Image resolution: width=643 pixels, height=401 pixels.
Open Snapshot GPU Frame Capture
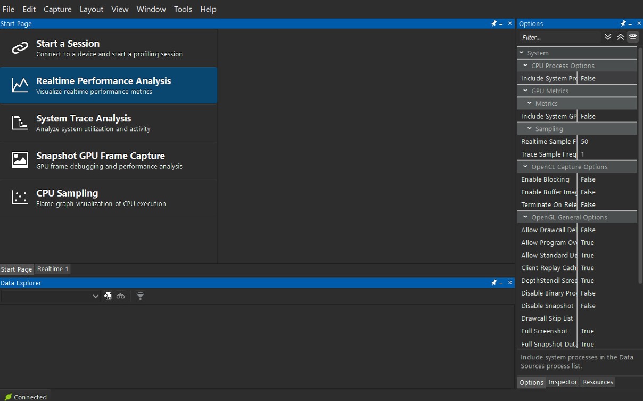[x=109, y=160]
